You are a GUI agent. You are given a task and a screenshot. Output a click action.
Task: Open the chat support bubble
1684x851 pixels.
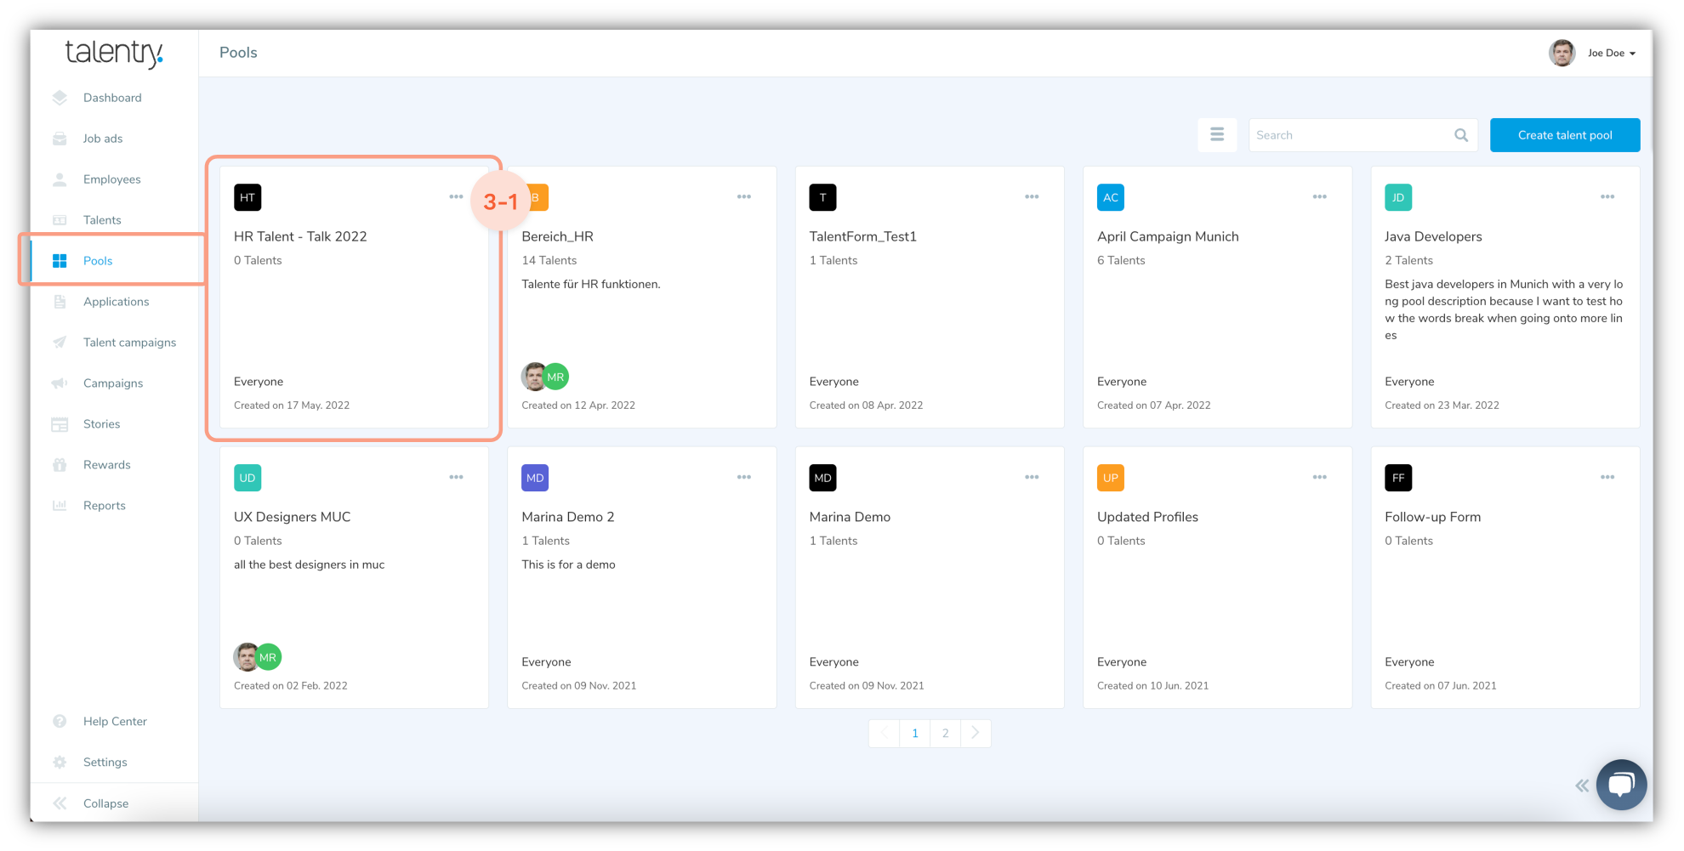point(1621,784)
